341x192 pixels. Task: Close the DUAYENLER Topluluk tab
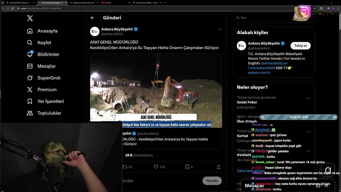[x=34, y=3]
